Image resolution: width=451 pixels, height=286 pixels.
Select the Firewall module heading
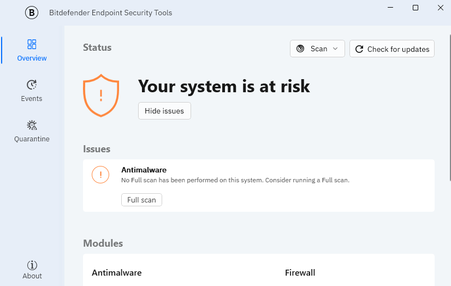(300, 273)
